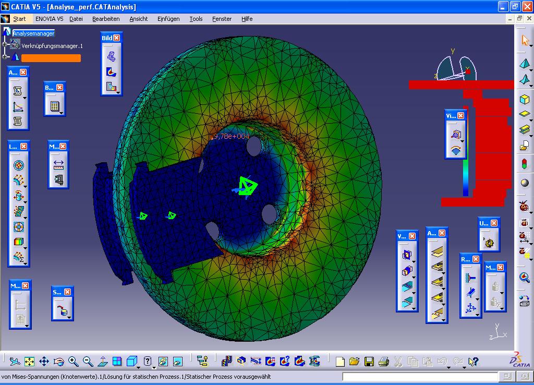Click the What's This help cursor icon
The height and width of the screenshot is (385, 534).
[x=473, y=361]
